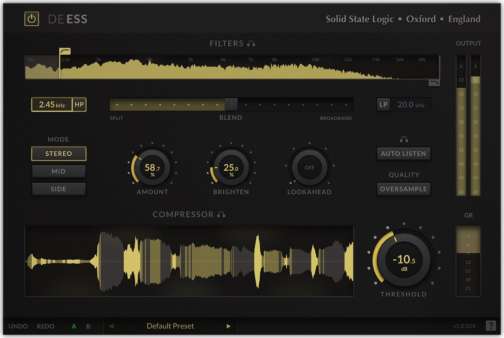Toggle OVERSAMPLE quality
504x338 pixels.
point(403,189)
